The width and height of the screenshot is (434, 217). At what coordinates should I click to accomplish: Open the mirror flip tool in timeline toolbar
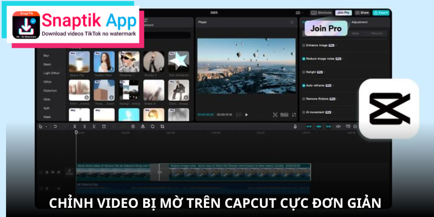click(x=143, y=126)
